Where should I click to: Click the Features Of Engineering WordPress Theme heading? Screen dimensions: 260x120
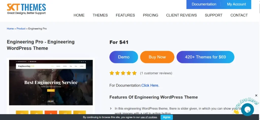(154, 97)
